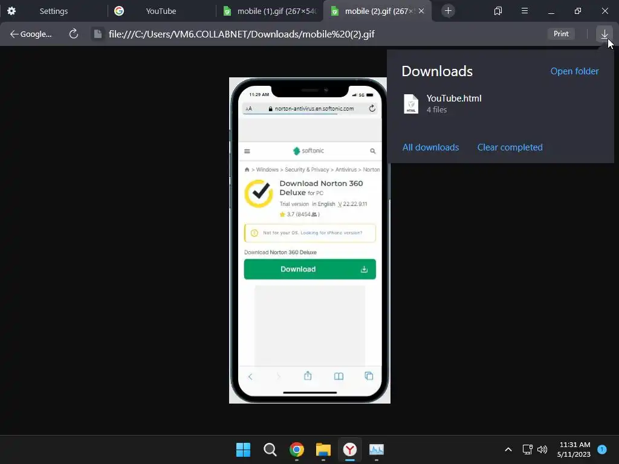Switch to mobile (1).gif tab
619x464 pixels.
(x=270, y=11)
